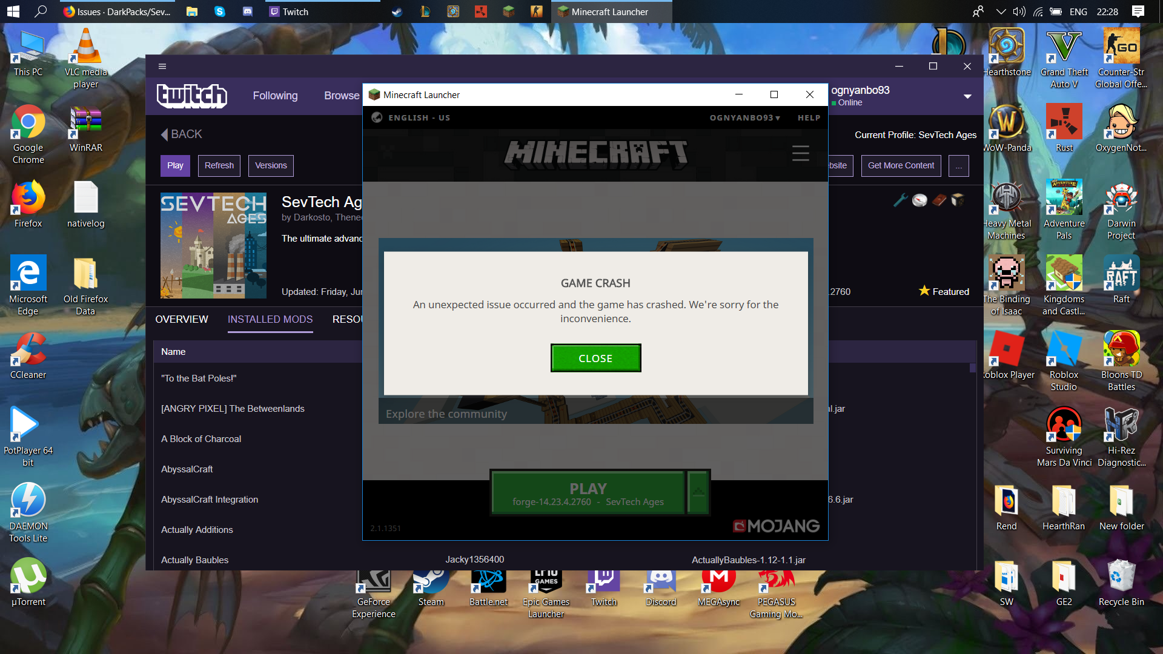The width and height of the screenshot is (1163, 654).
Task: Open Steam taskbar icon
Action: pos(397,12)
